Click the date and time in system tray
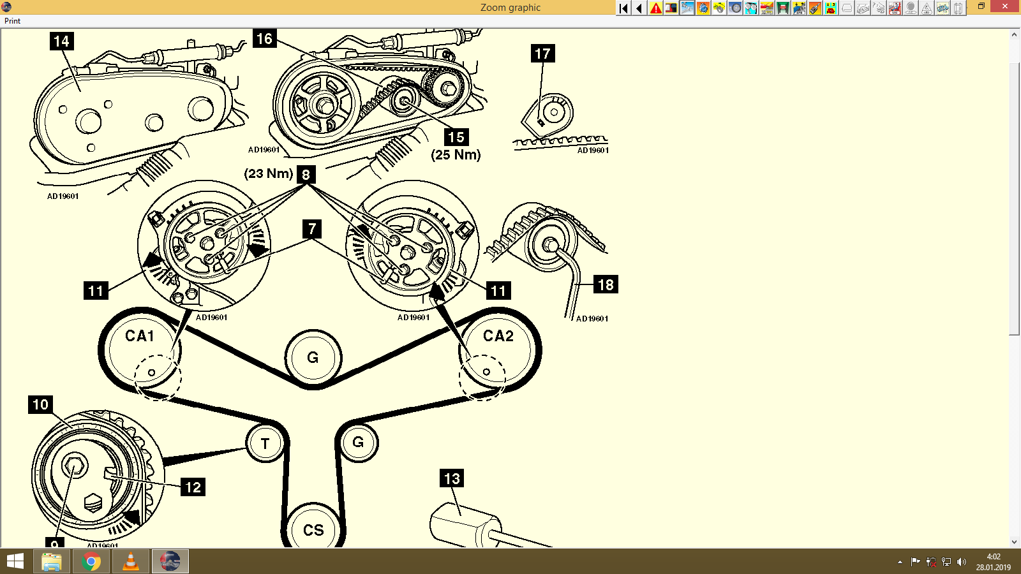This screenshot has width=1021, height=574. click(x=992, y=562)
